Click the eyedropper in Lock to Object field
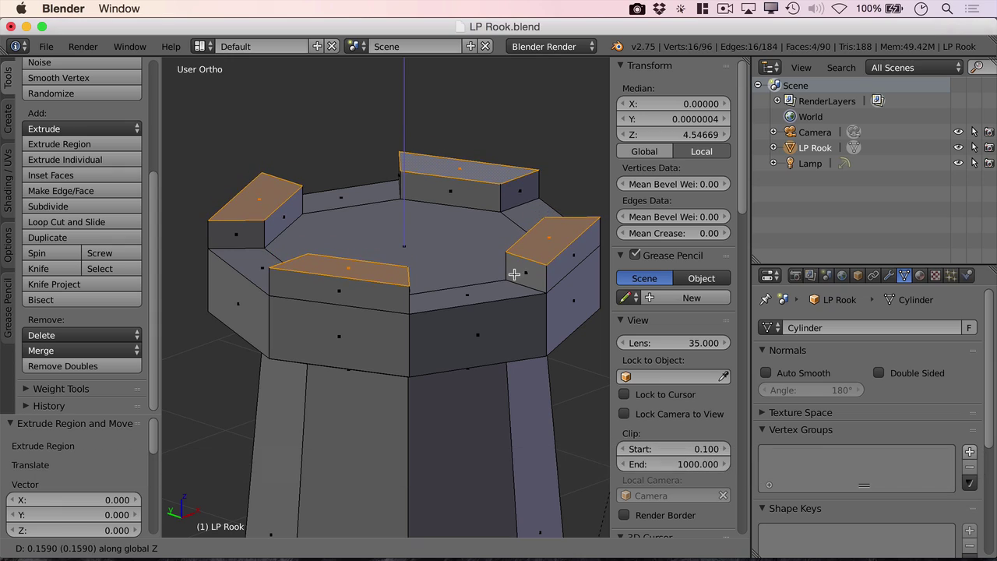This screenshot has height=561, width=997. pos(723,377)
